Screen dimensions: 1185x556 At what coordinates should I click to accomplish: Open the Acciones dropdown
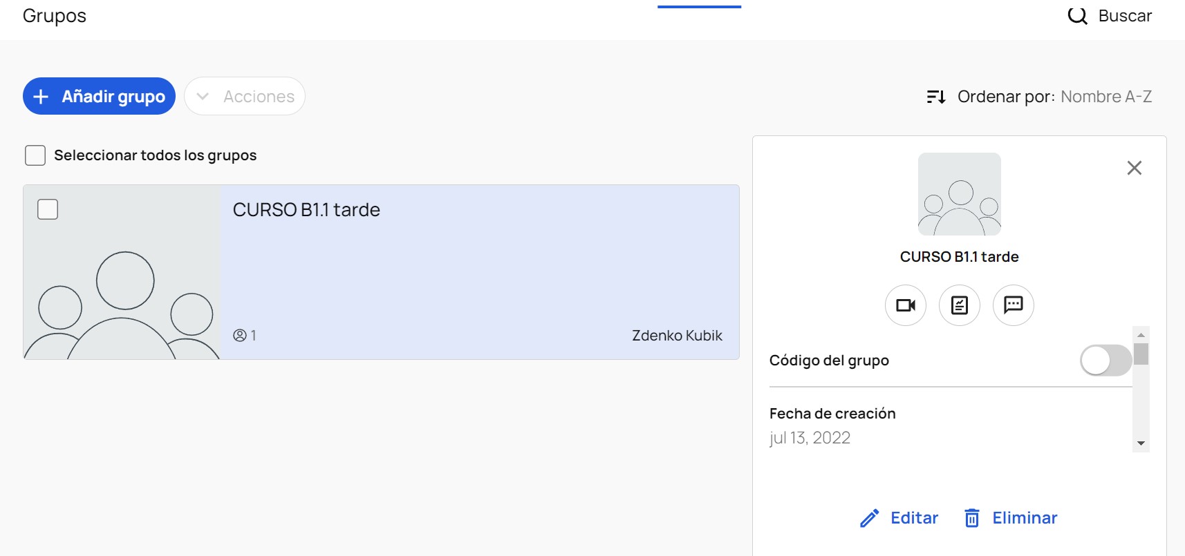(x=245, y=96)
